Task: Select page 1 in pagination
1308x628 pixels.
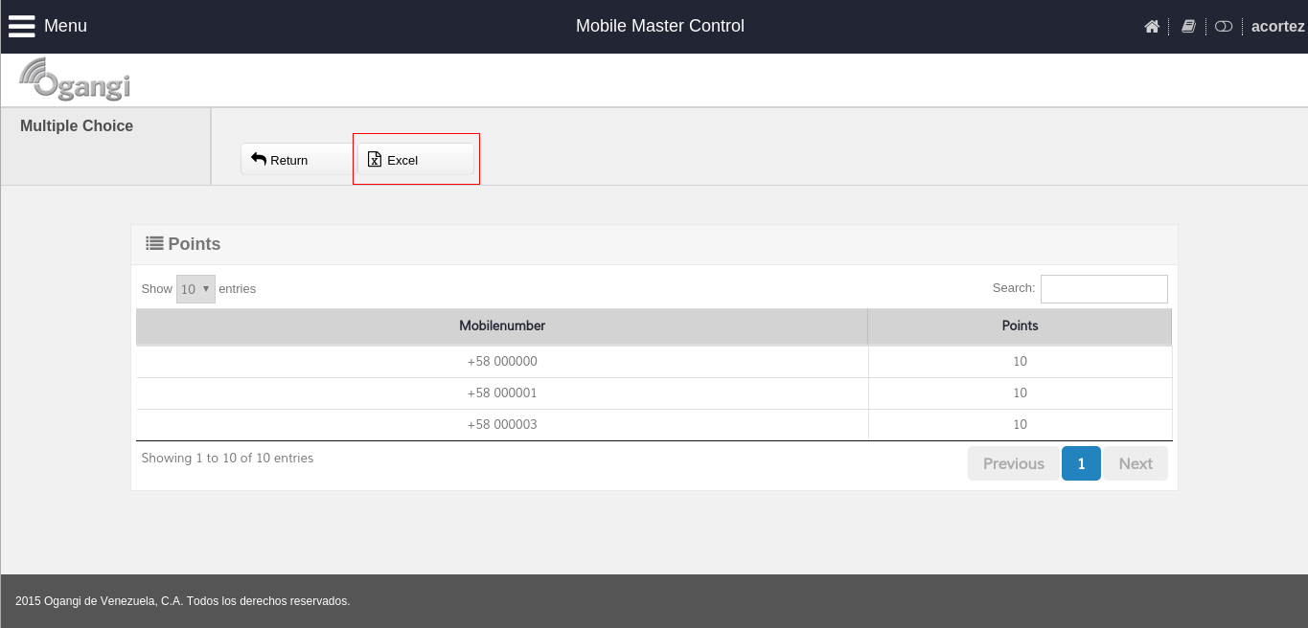Action: [x=1081, y=463]
